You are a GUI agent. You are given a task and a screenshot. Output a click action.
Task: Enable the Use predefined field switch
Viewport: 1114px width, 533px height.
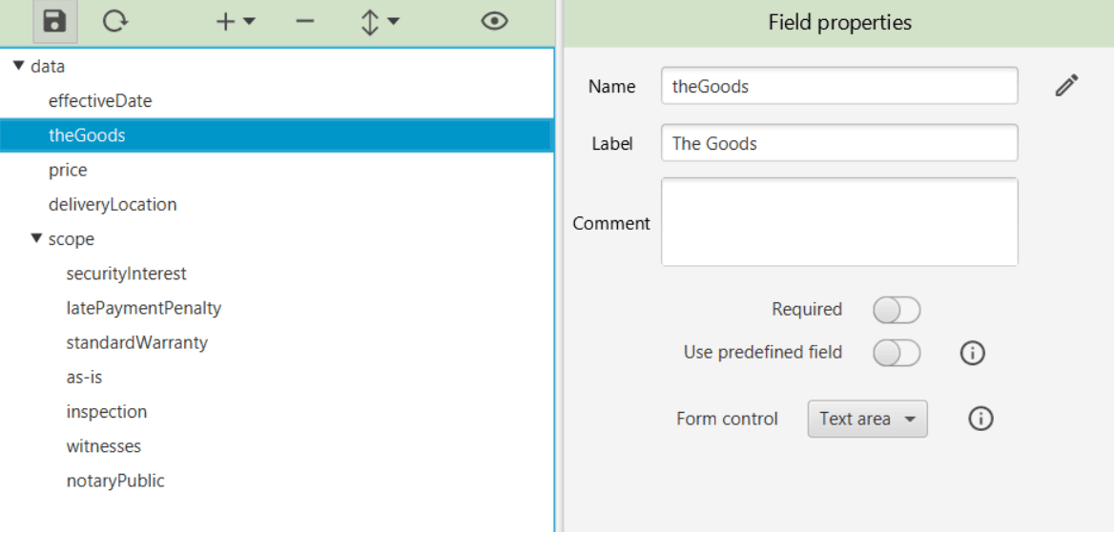click(897, 353)
